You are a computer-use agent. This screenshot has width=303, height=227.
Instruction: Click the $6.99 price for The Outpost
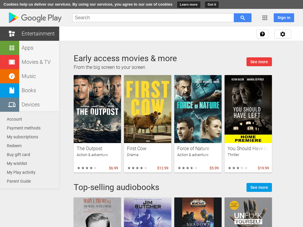click(x=113, y=168)
